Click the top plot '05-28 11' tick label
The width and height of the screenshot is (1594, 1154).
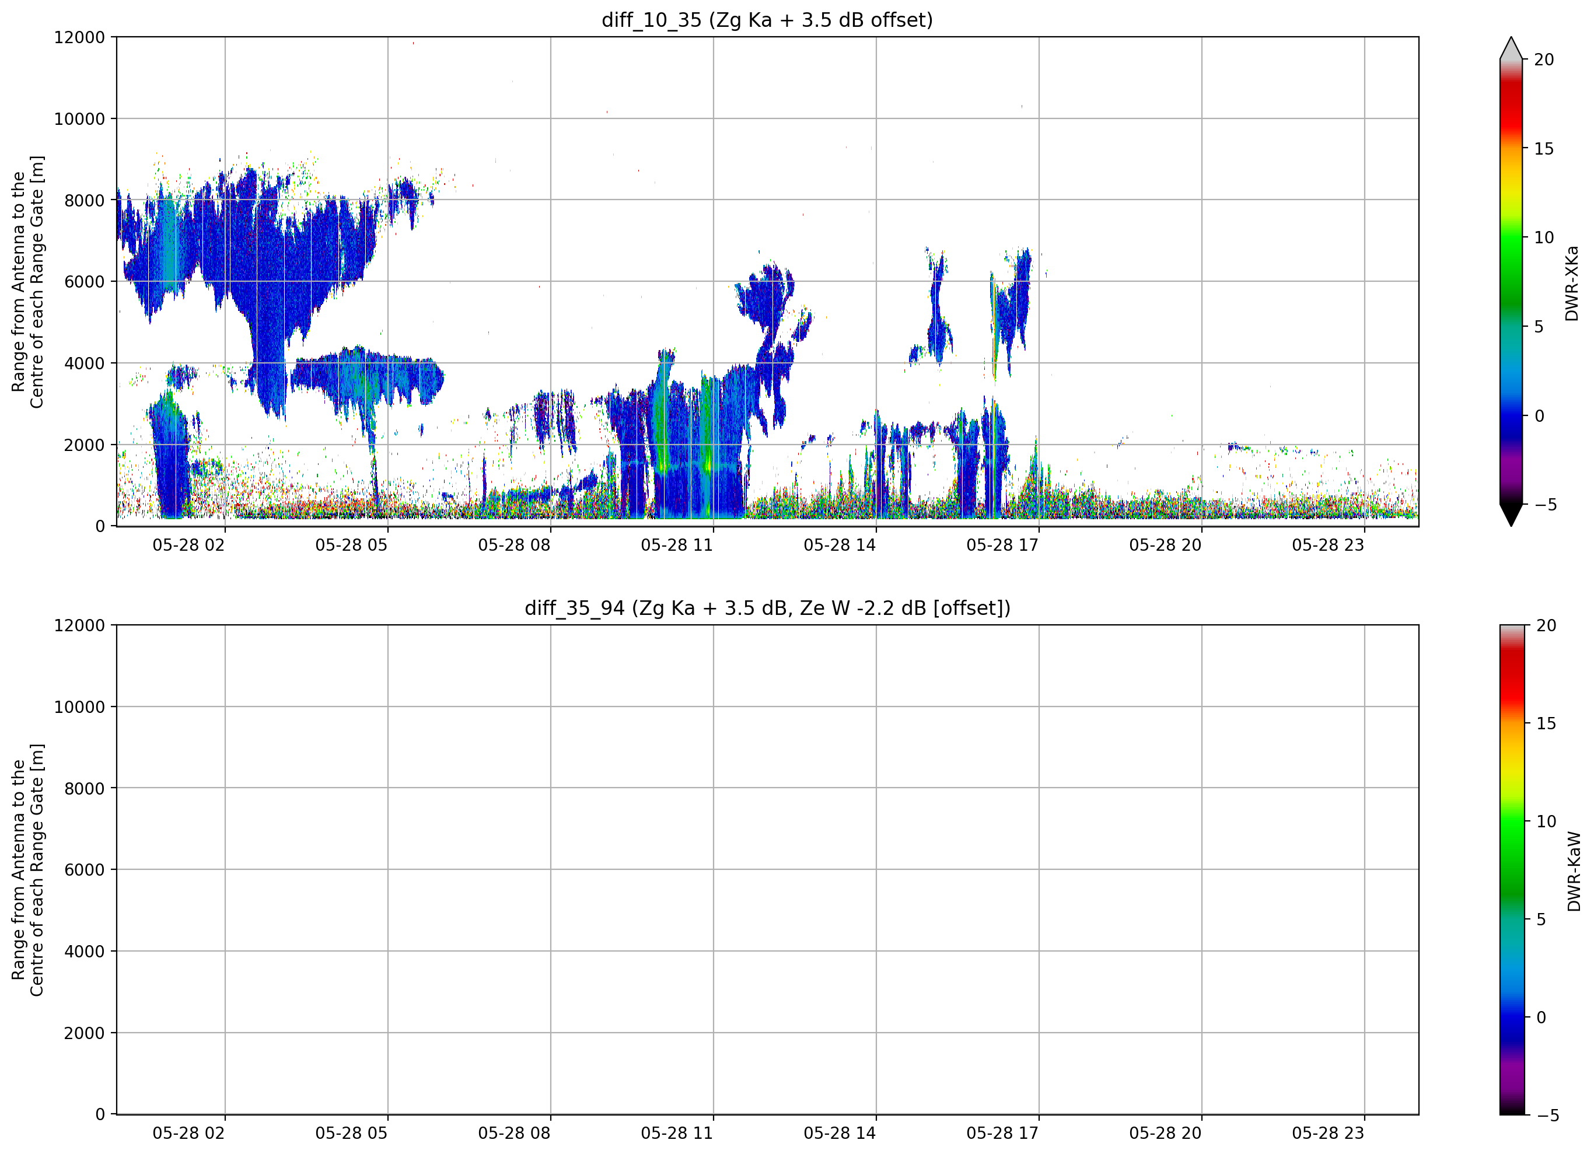677,545
